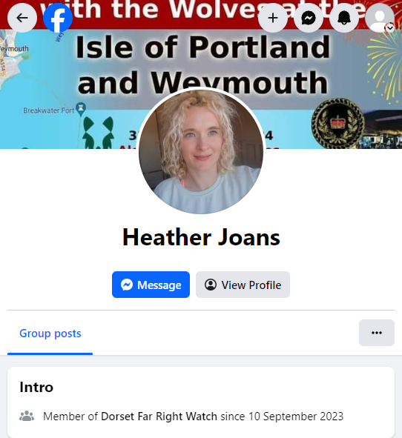The height and width of the screenshot is (438, 402).
Task: Click the person icon in View Profile
Action: coord(211,285)
